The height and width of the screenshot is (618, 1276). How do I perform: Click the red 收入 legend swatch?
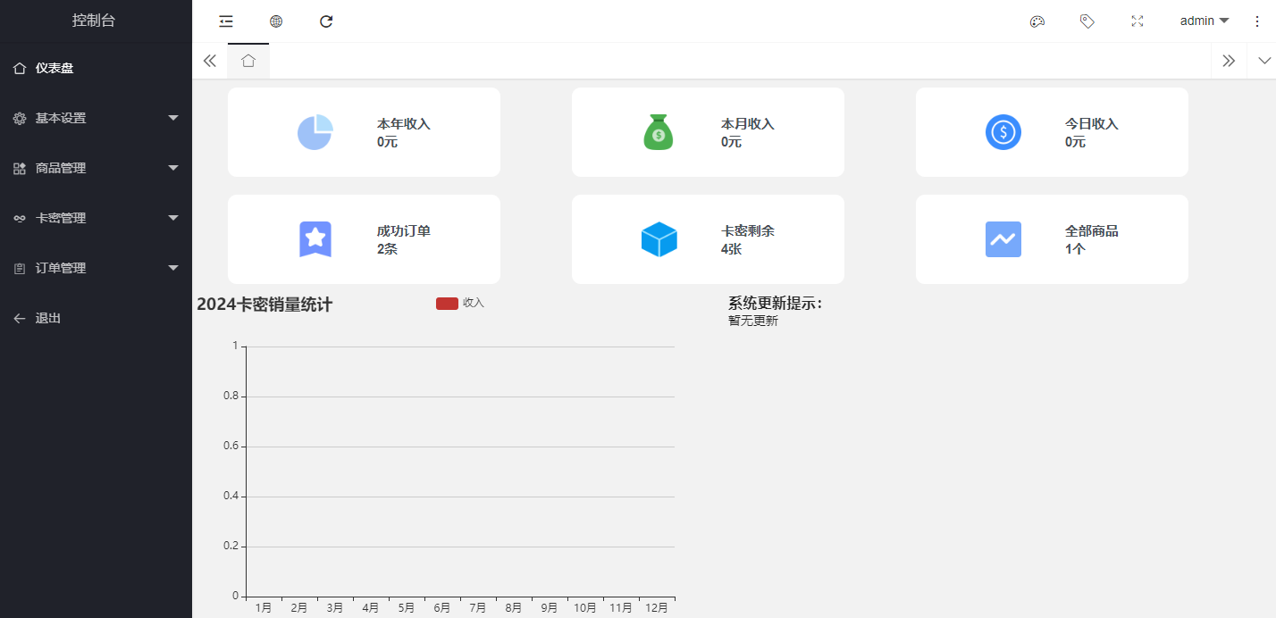click(447, 303)
